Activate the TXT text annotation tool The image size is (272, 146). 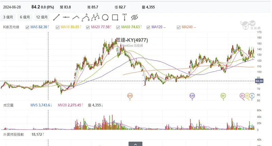[x=124, y=17]
